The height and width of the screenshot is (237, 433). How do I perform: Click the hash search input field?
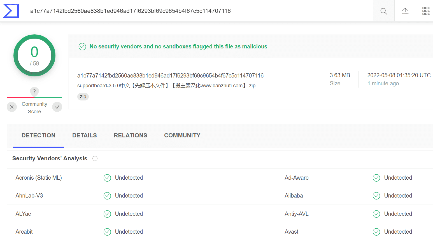[198, 11]
